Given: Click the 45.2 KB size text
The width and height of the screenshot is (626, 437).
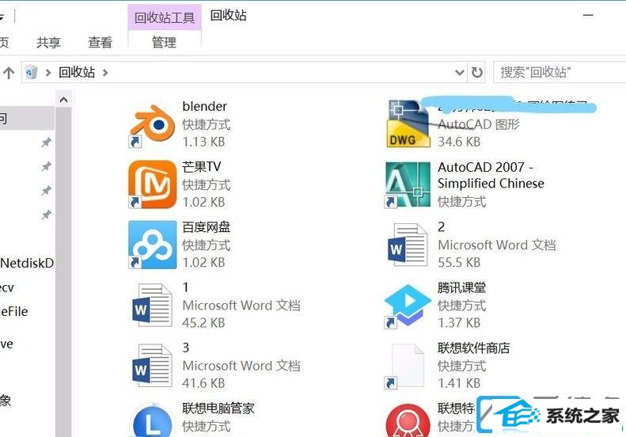Looking at the screenshot, I should tap(203, 323).
